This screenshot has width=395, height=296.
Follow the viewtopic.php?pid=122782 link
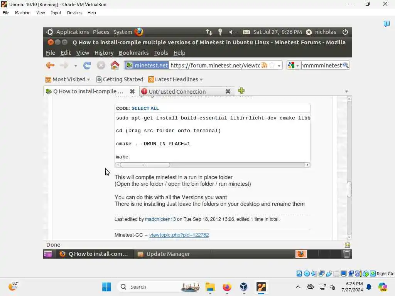click(x=179, y=235)
